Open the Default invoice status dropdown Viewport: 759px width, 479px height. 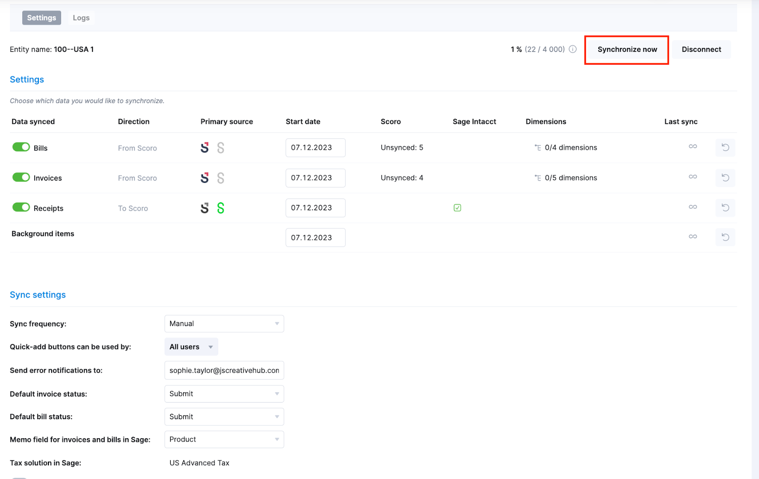[x=223, y=394]
